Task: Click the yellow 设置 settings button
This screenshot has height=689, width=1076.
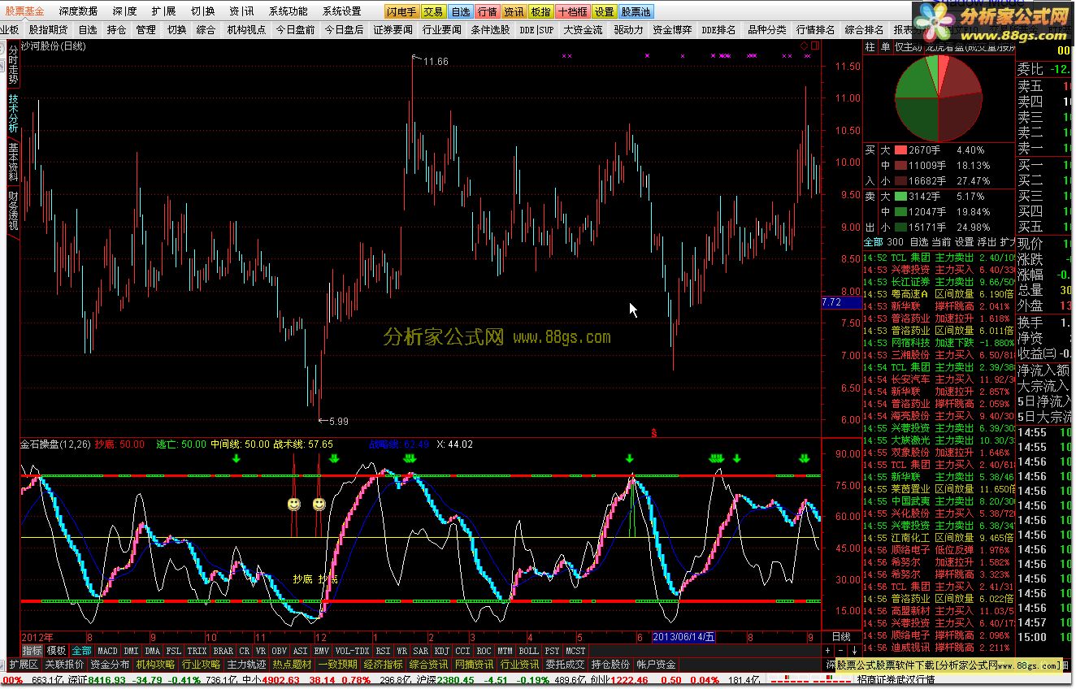Action: coord(604,11)
